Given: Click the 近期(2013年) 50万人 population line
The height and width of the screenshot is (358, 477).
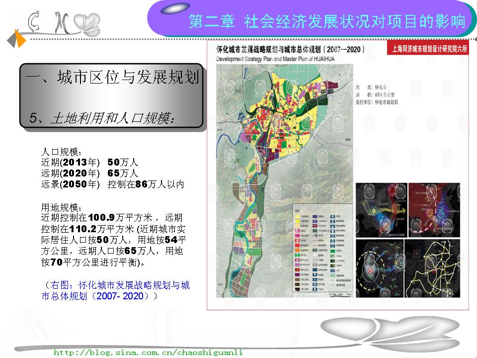Looking at the screenshot, I should (x=89, y=163).
